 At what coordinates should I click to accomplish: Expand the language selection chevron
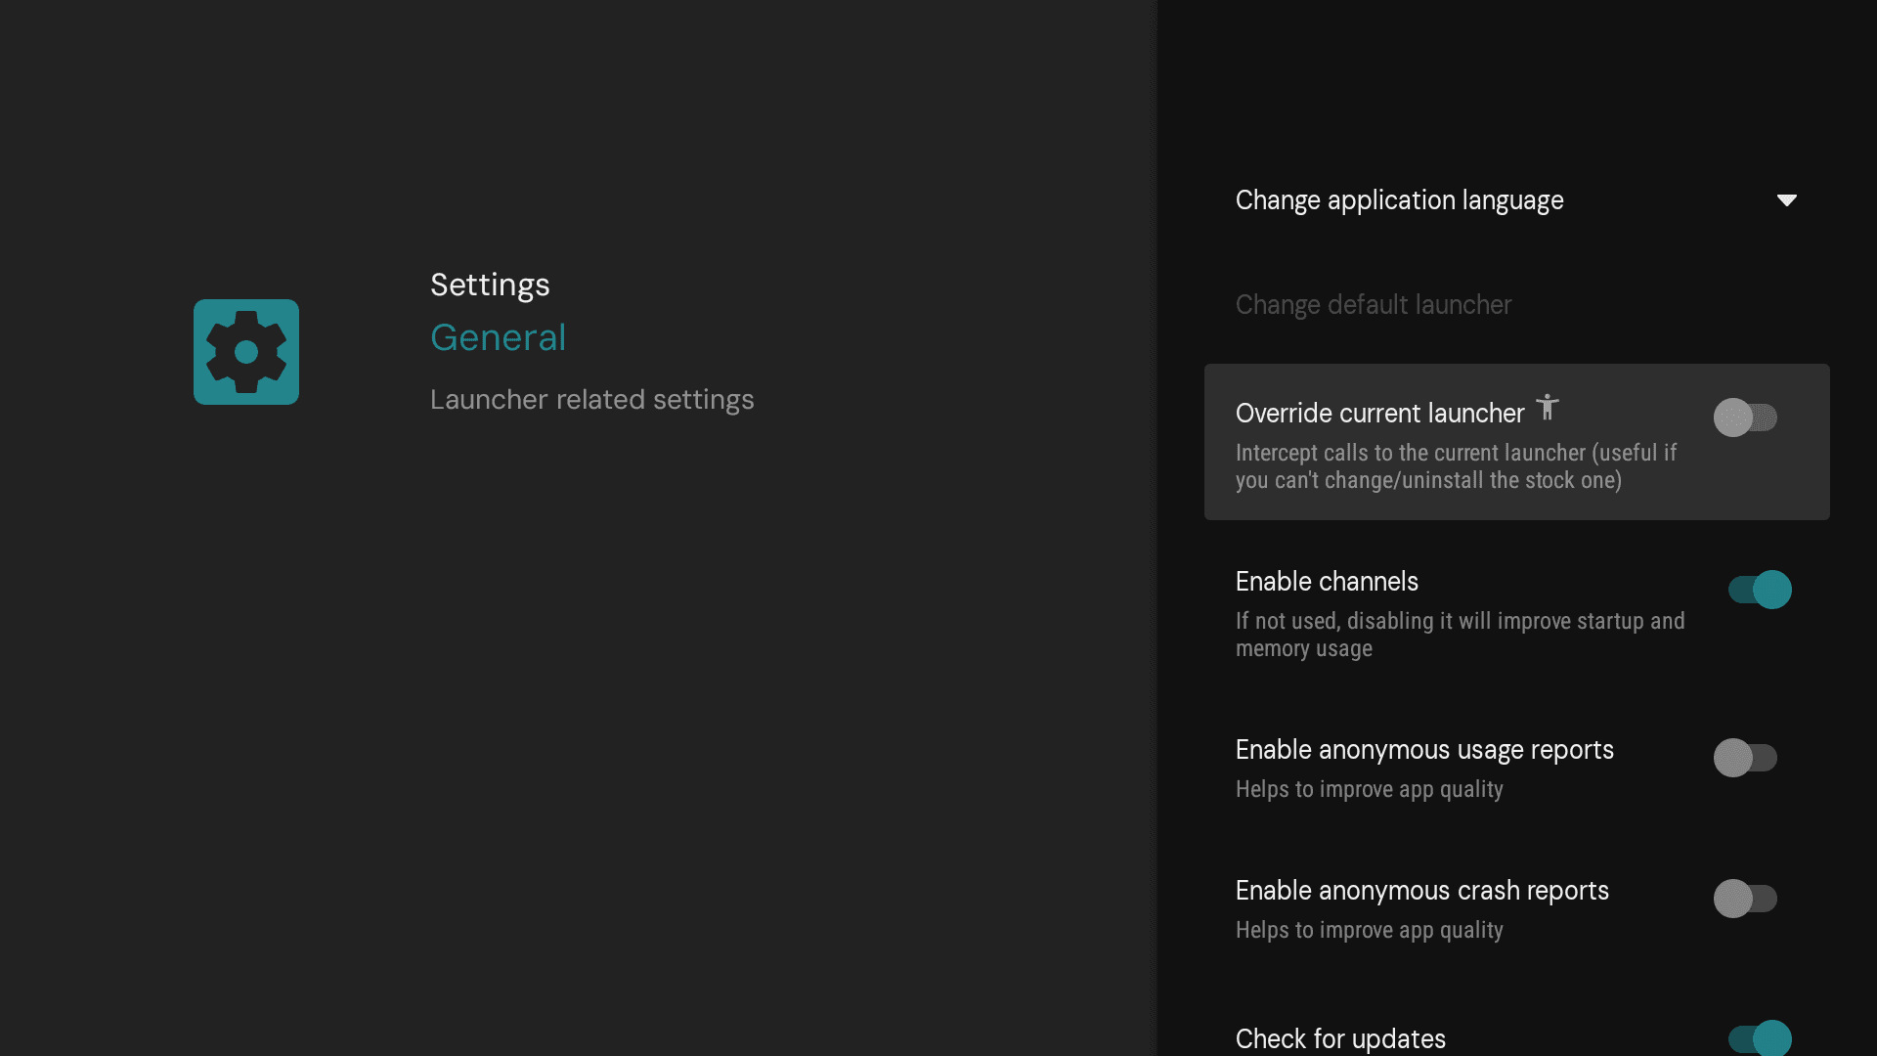tap(1787, 199)
